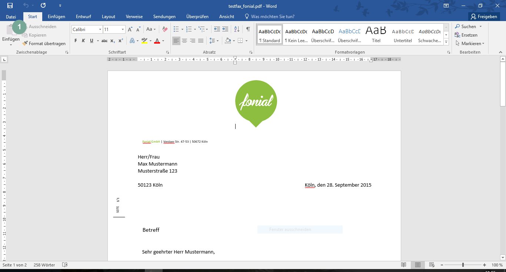This screenshot has width=506, height=272.
Task: Apply subscript formatting
Action: click(113, 41)
